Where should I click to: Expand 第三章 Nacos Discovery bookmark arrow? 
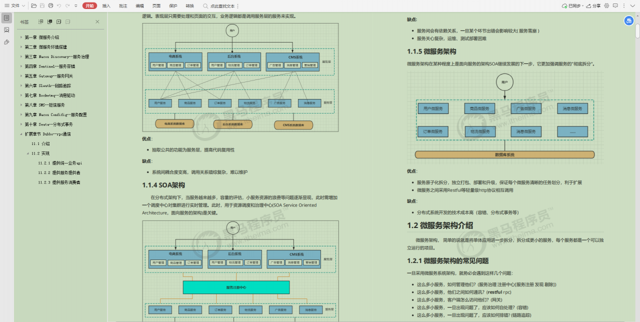(21, 57)
